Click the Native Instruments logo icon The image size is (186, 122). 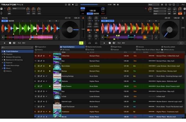click(183, 5)
